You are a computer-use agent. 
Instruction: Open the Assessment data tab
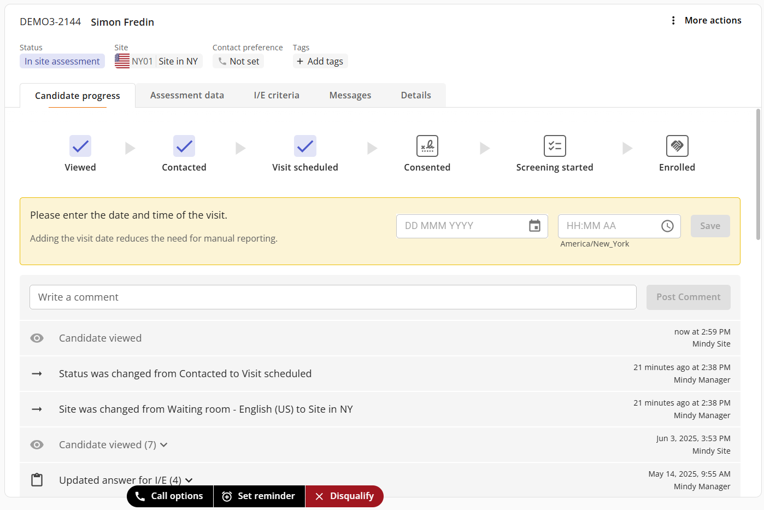pos(187,95)
